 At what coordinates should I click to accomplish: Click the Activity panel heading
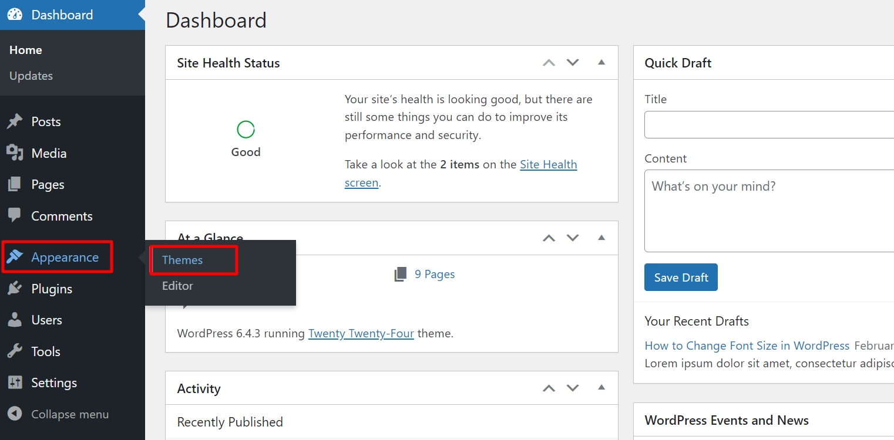click(x=199, y=388)
